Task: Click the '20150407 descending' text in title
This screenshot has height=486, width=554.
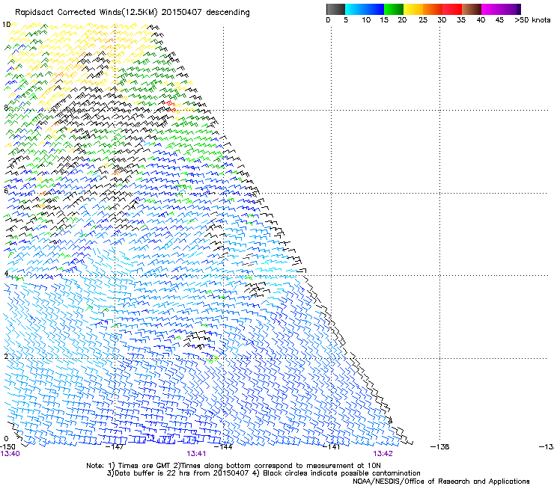Action: [x=206, y=13]
